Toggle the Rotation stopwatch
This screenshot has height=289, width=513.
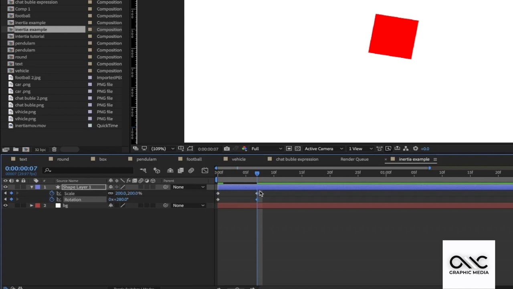tap(52, 199)
